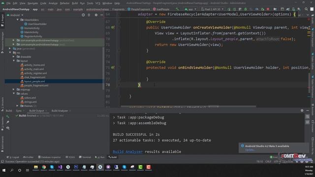Select UserViewHolder class in project tree

pos(37,24)
